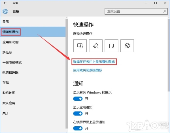Viewport: 170px width, 133px height.
Task: Click the 通知 section heading
Action: 78,83
